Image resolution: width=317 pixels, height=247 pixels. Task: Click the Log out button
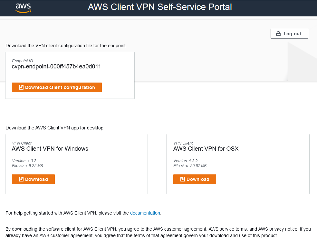click(289, 33)
